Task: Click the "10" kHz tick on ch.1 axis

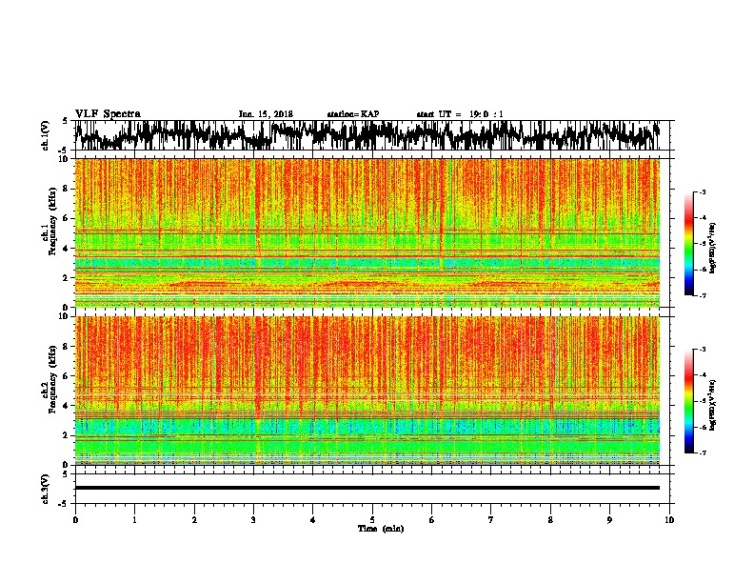Action: click(65, 159)
